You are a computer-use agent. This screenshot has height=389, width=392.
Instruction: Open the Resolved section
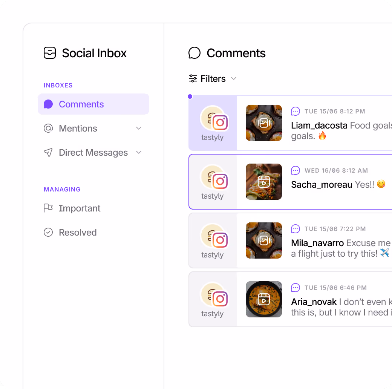pyautogui.click(x=78, y=232)
